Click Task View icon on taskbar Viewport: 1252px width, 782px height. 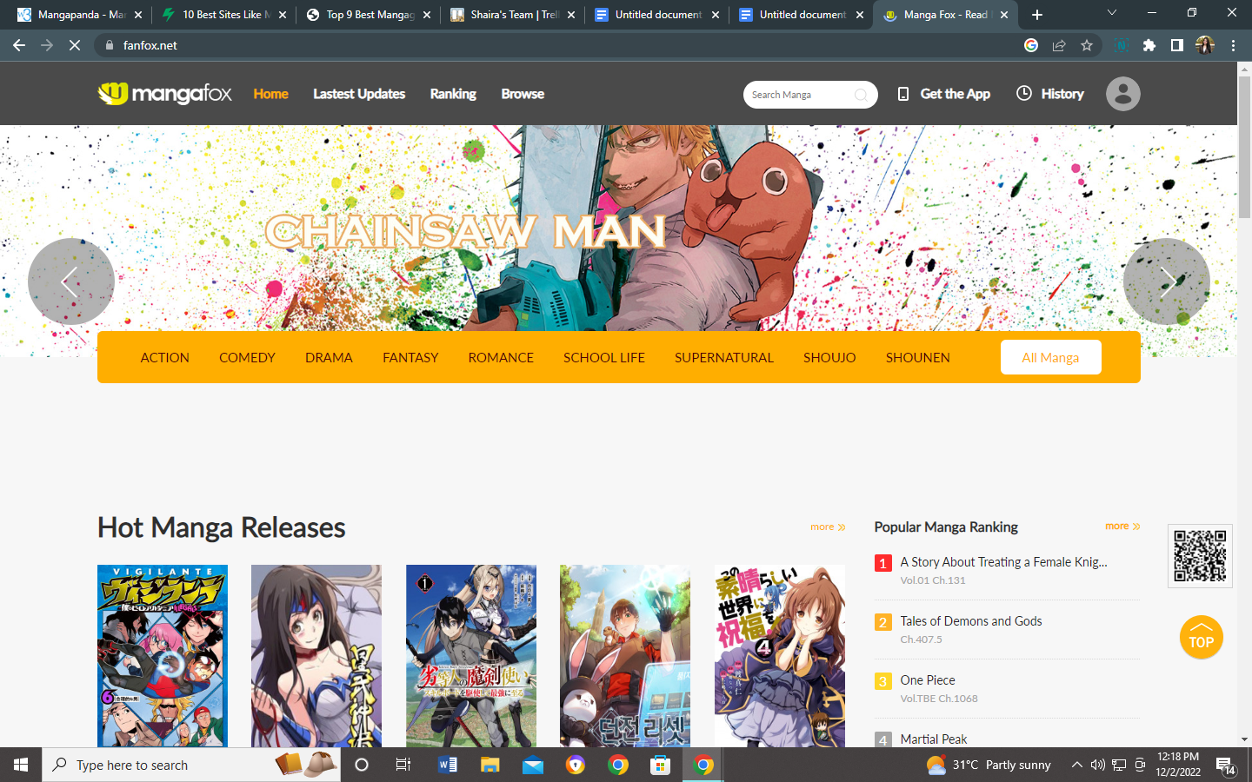[403, 765]
